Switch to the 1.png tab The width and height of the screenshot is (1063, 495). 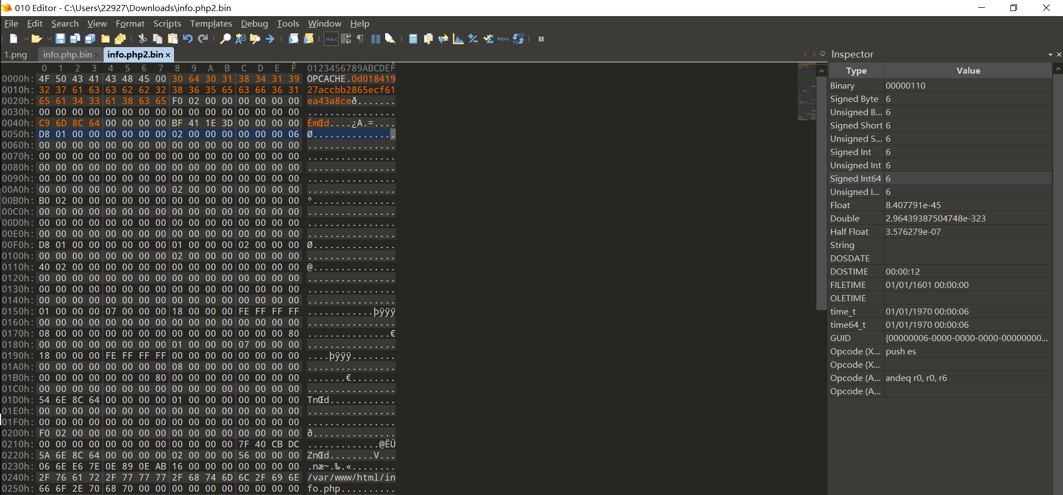tap(16, 55)
